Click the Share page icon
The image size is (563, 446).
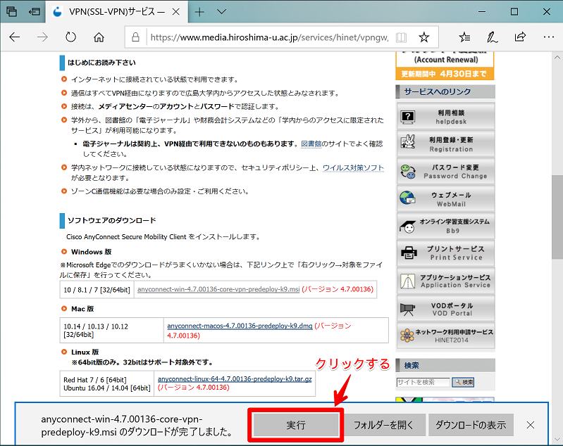(x=520, y=37)
